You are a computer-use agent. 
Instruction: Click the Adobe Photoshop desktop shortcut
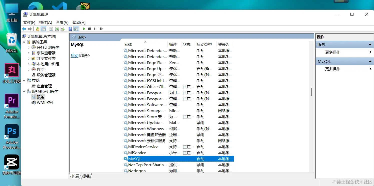[x=12, y=137]
